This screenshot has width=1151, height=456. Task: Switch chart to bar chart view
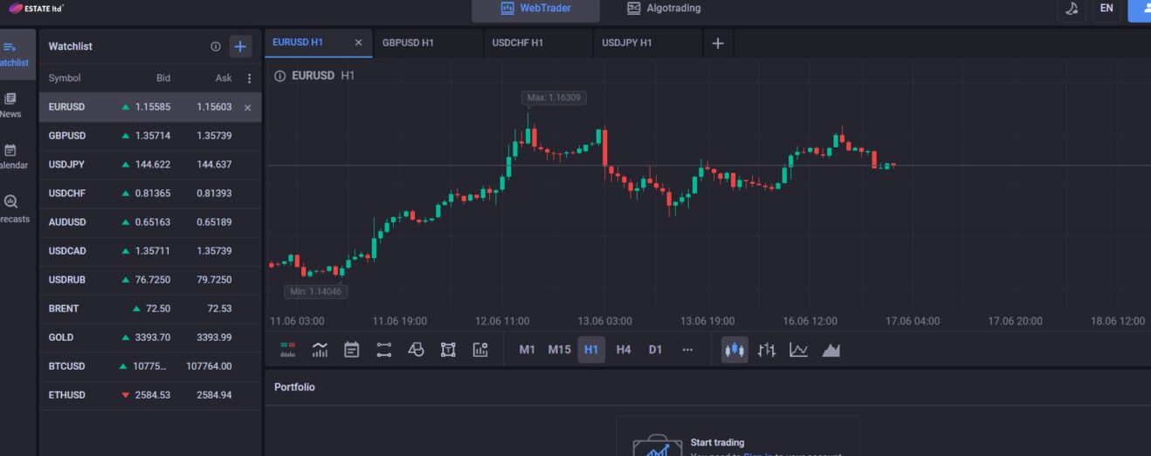[767, 350]
